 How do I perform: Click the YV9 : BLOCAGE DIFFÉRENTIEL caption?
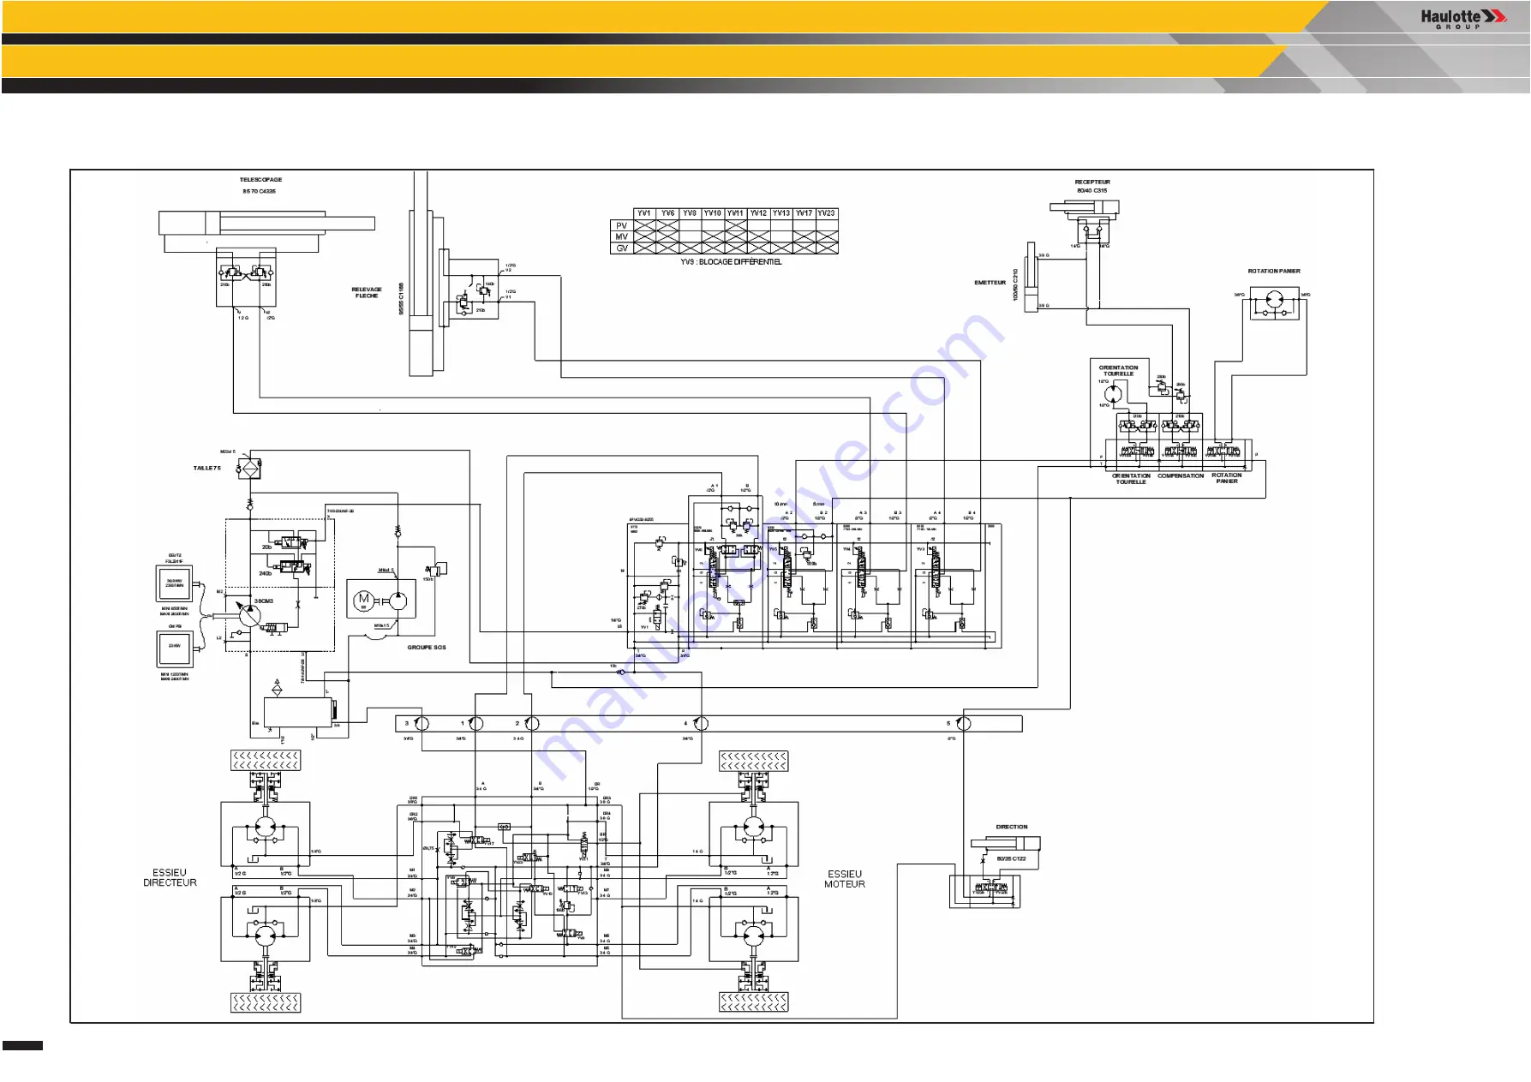click(731, 262)
